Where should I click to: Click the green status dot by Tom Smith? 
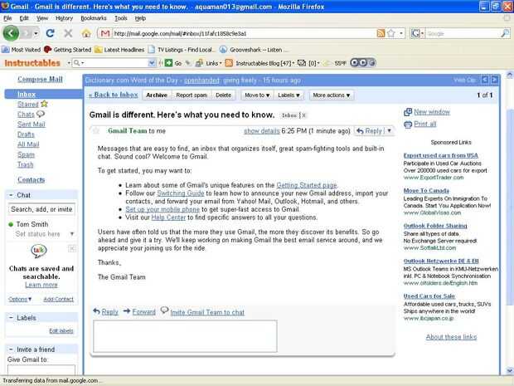tap(11, 224)
